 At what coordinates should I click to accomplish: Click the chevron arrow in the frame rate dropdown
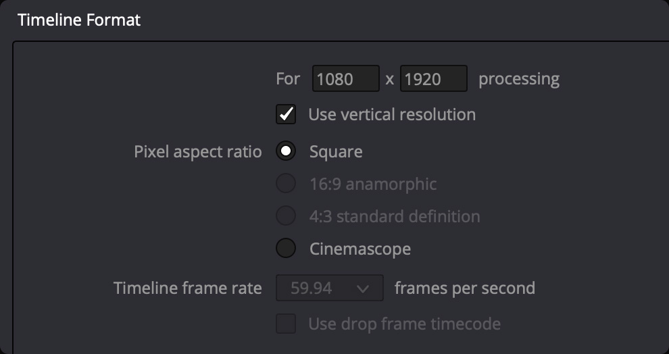363,288
